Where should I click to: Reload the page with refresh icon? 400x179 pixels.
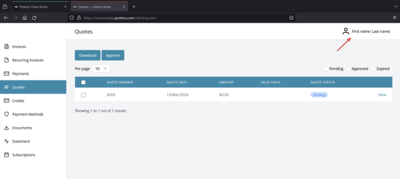[34, 18]
